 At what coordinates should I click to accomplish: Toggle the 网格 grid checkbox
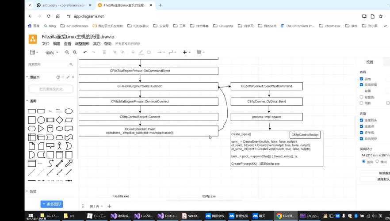click(361, 79)
